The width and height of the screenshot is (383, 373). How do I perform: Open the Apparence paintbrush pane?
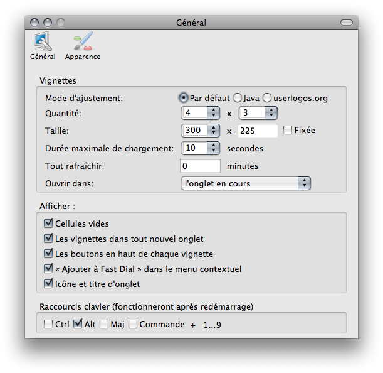pyautogui.click(x=83, y=46)
